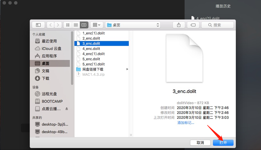Select file 5_enc.dolit
This screenshot has width=261, height=150.
101,59
